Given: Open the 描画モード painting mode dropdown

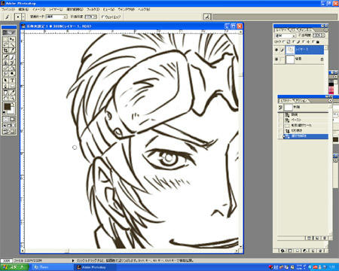Looking at the screenshot, I should tap(56, 17).
